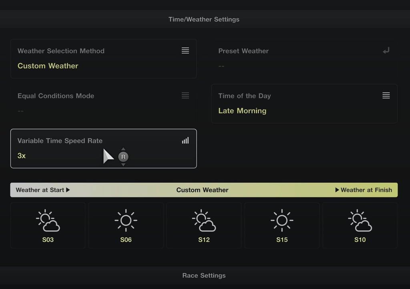Select the S06 sunny weather slot
The width and height of the screenshot is (410, 289).
coord(126,225)
